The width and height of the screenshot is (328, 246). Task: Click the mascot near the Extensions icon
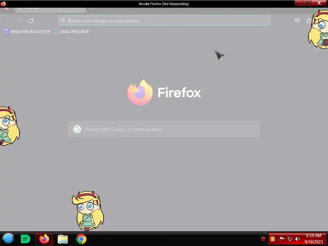318,29
